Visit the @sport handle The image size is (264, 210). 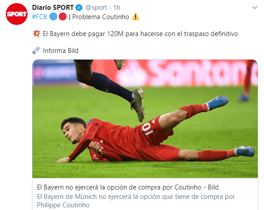coord(96,8)
